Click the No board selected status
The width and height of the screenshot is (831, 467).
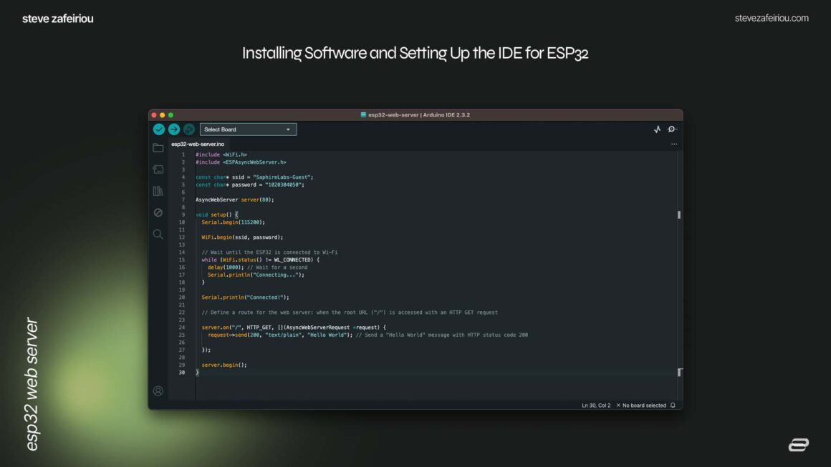641,405
